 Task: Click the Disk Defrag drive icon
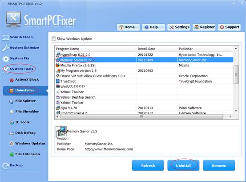click(x=12, y=133)
